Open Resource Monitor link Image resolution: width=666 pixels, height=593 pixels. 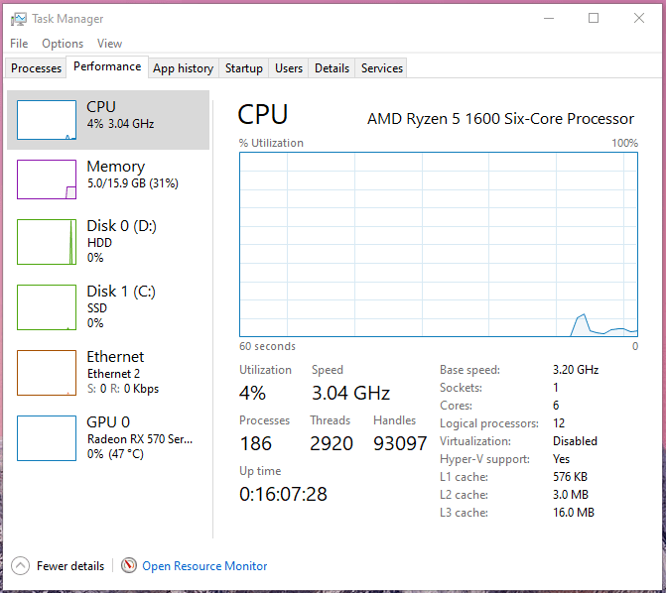coord(204,566)
